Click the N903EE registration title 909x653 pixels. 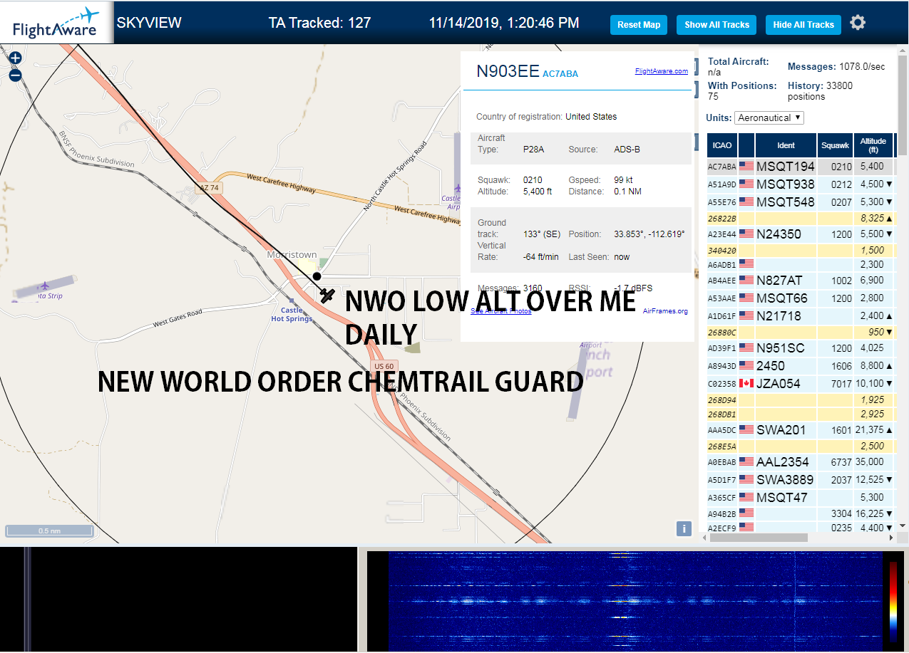pos(508,71)
